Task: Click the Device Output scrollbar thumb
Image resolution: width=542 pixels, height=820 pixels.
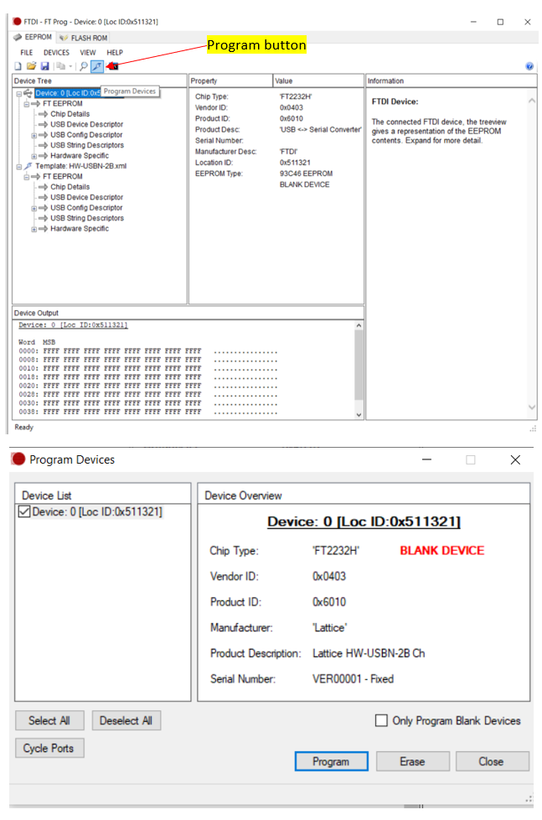Action: tap(359, 365)
